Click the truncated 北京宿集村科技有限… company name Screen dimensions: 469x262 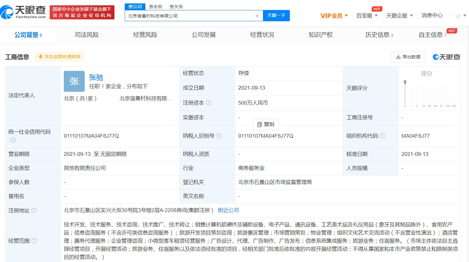click(x=146, y=99)
